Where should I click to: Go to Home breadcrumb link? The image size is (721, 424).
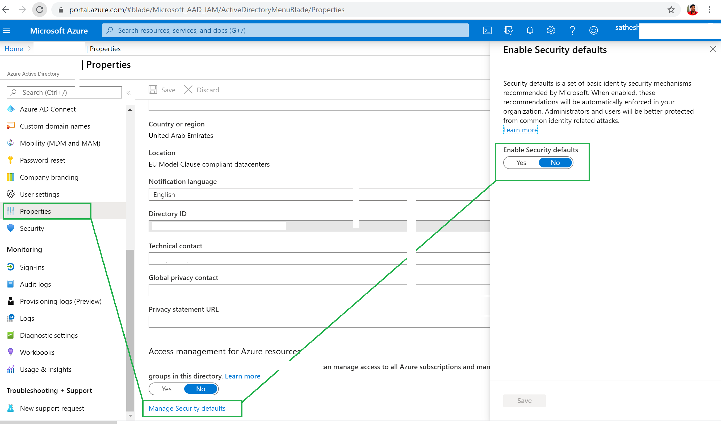click(14, 49)
